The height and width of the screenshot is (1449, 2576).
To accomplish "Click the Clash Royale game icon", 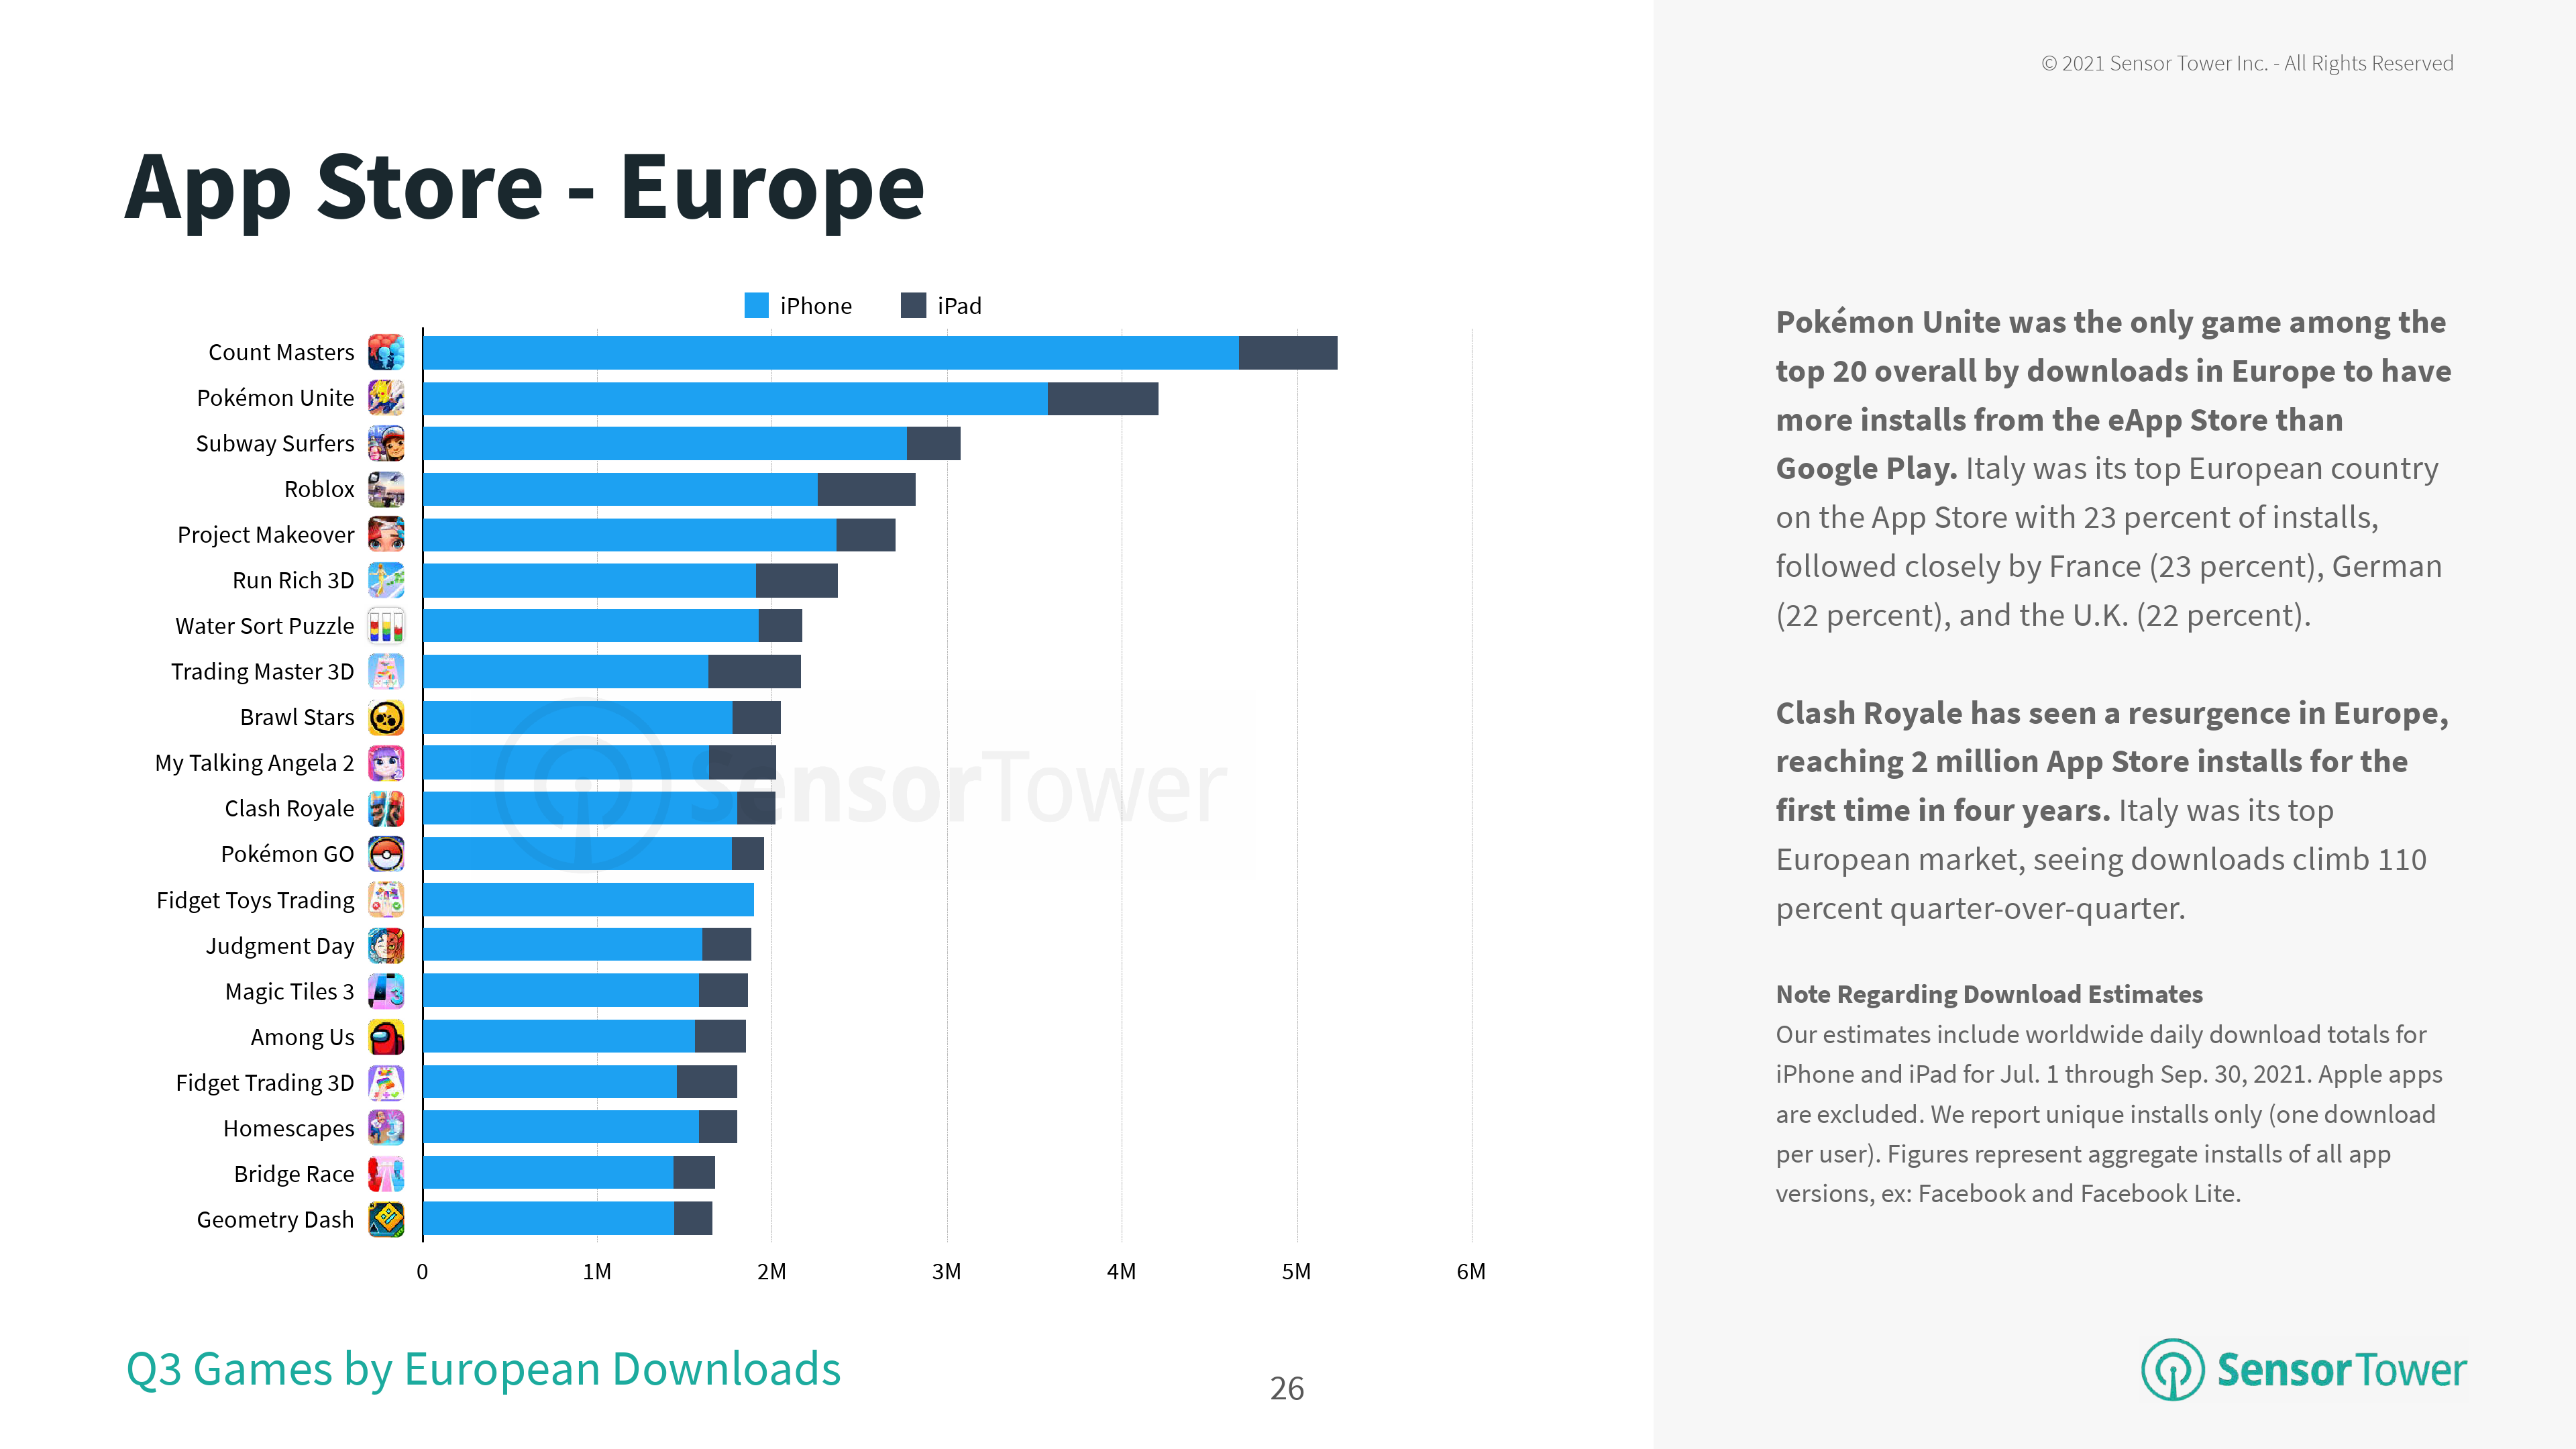I will point(386,808).
